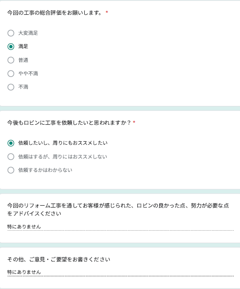240x289 pixels.
Task: Click radio circle for 依頼したいし、周りにもおススメしたい
Action: pyautogui.click(x=11, y=143)
